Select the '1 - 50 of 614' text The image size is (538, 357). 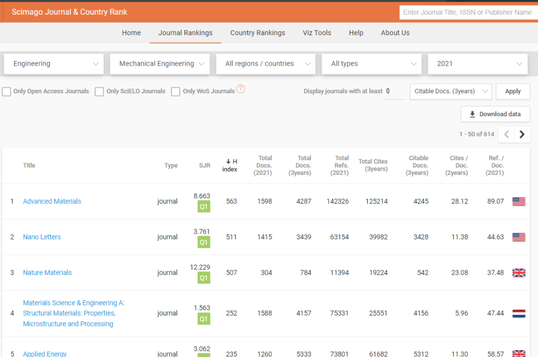point(477,134)
